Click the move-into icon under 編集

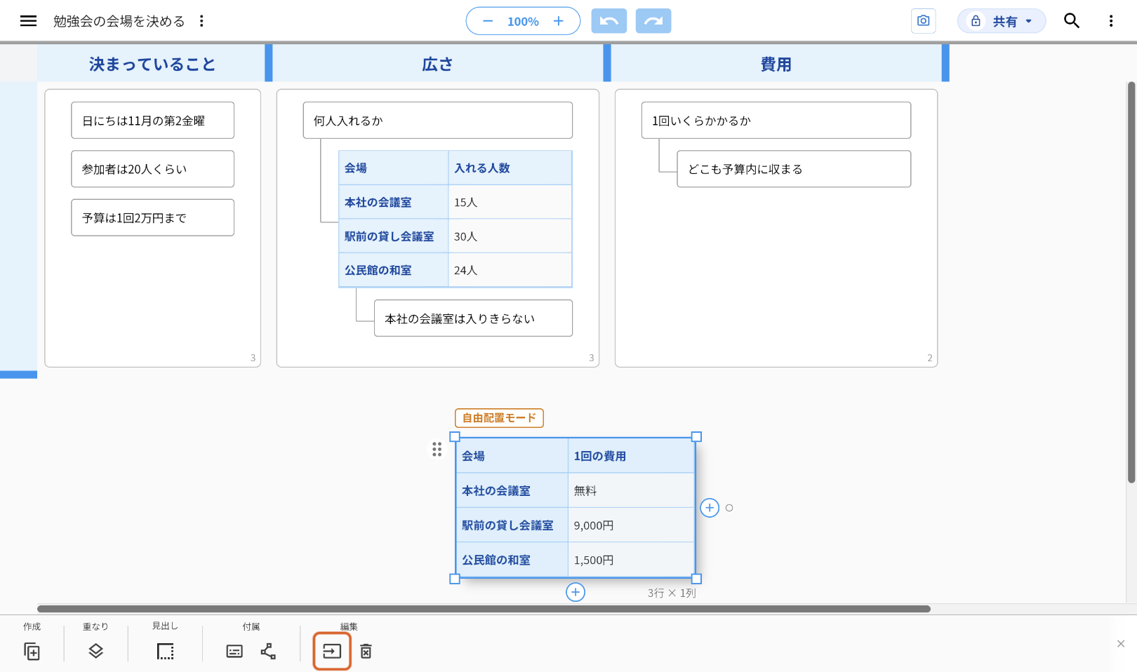pos(332,651)
